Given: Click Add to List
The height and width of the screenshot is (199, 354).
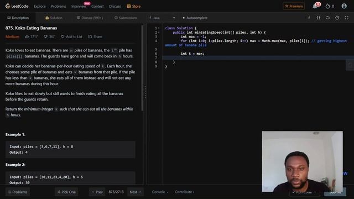Looking at the screenshot, I should pos(71,36).
